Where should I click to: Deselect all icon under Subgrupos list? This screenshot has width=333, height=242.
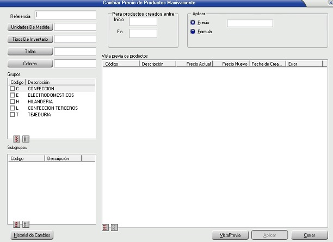(26, 224)
